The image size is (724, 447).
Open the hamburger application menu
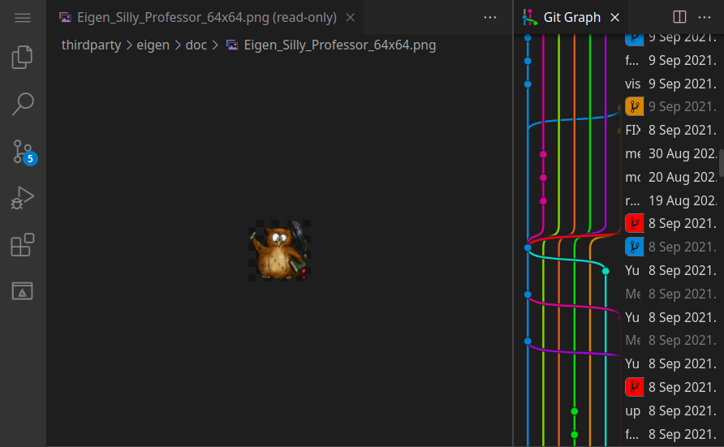(22, 18)
